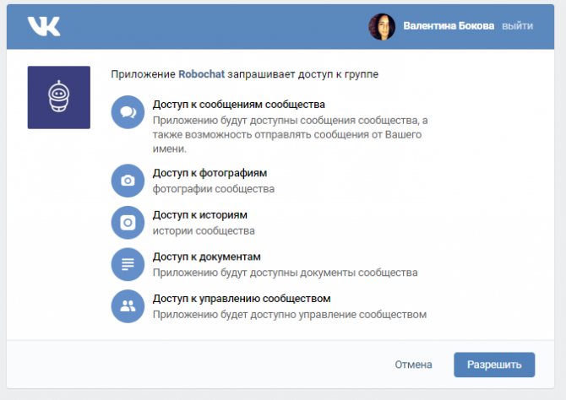566x400 pixels.
Task: Select heading 'Доступ к документам'
Action: point(206,257)
